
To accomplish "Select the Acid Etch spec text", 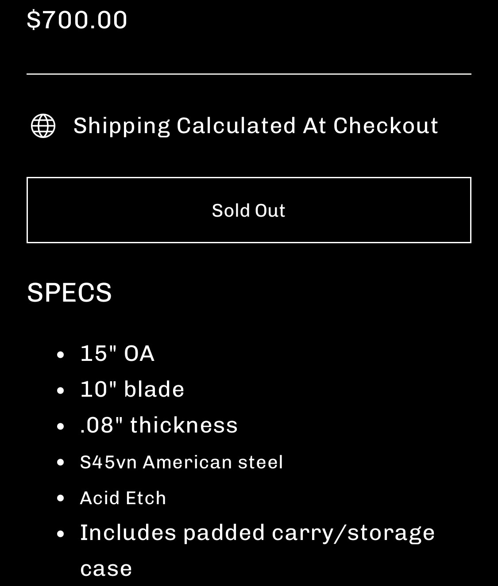I will point(123,498).
